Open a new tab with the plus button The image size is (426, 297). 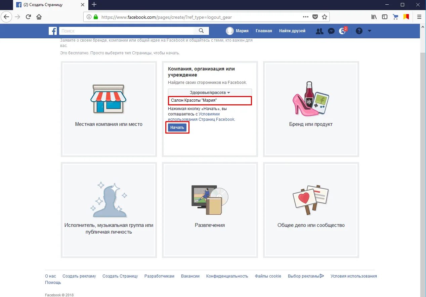pos(94,5)
